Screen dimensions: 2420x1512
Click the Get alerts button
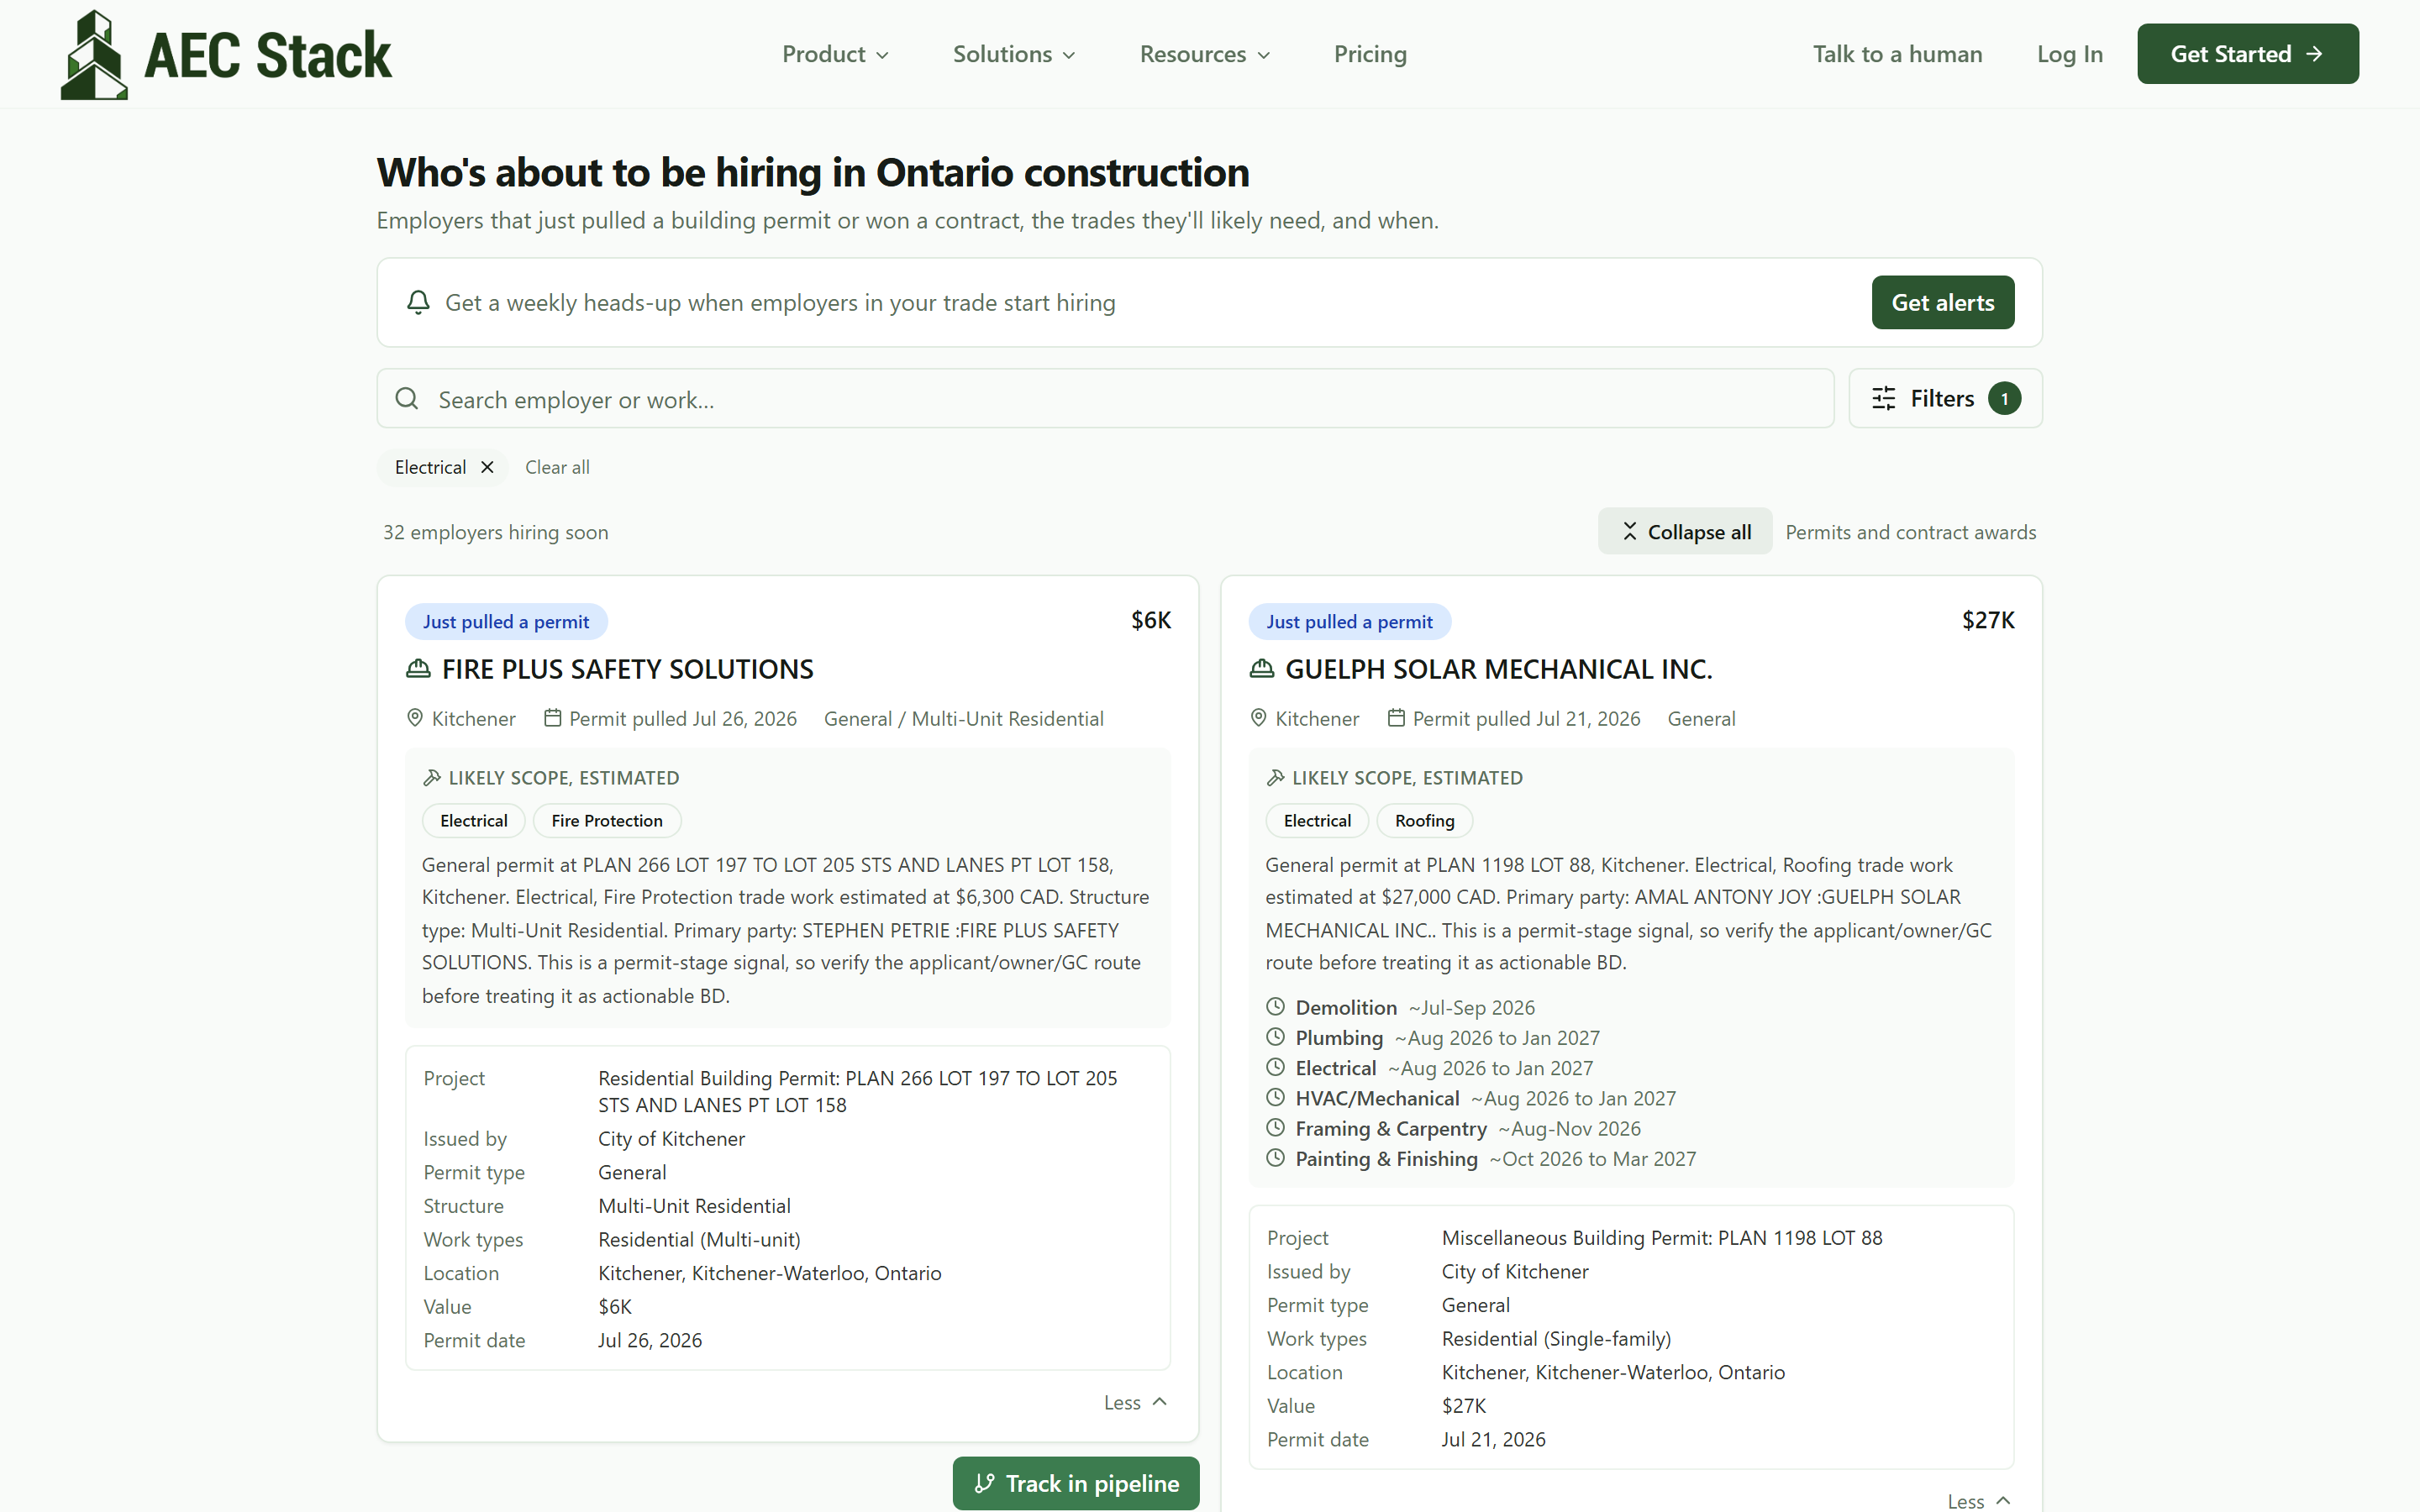(x=1942, y=302)
